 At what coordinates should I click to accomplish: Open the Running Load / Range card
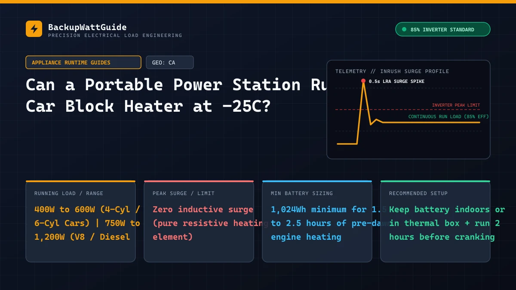(80, 221)
